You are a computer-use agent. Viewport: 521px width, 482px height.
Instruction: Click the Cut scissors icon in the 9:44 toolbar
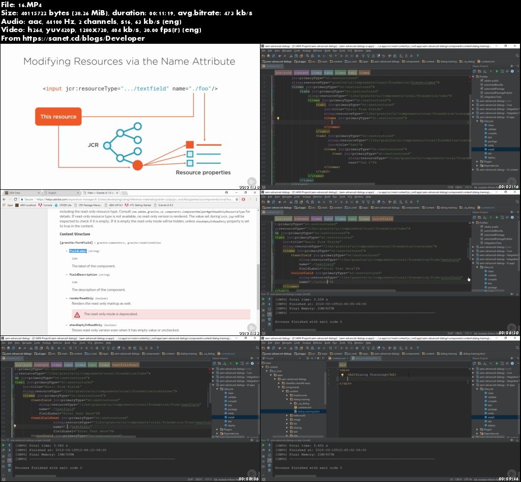291,348
